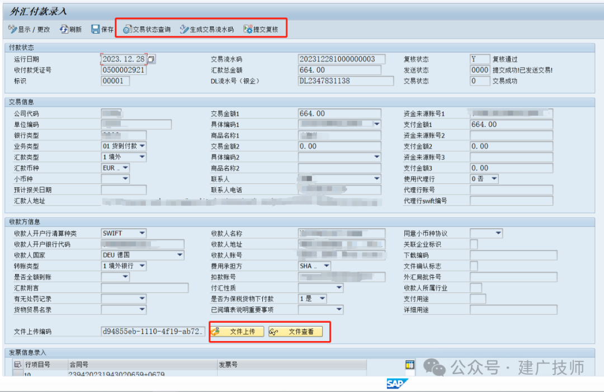604x392 pixels.
Task: Click the 合同号 column header
Action: click(142, 364)
